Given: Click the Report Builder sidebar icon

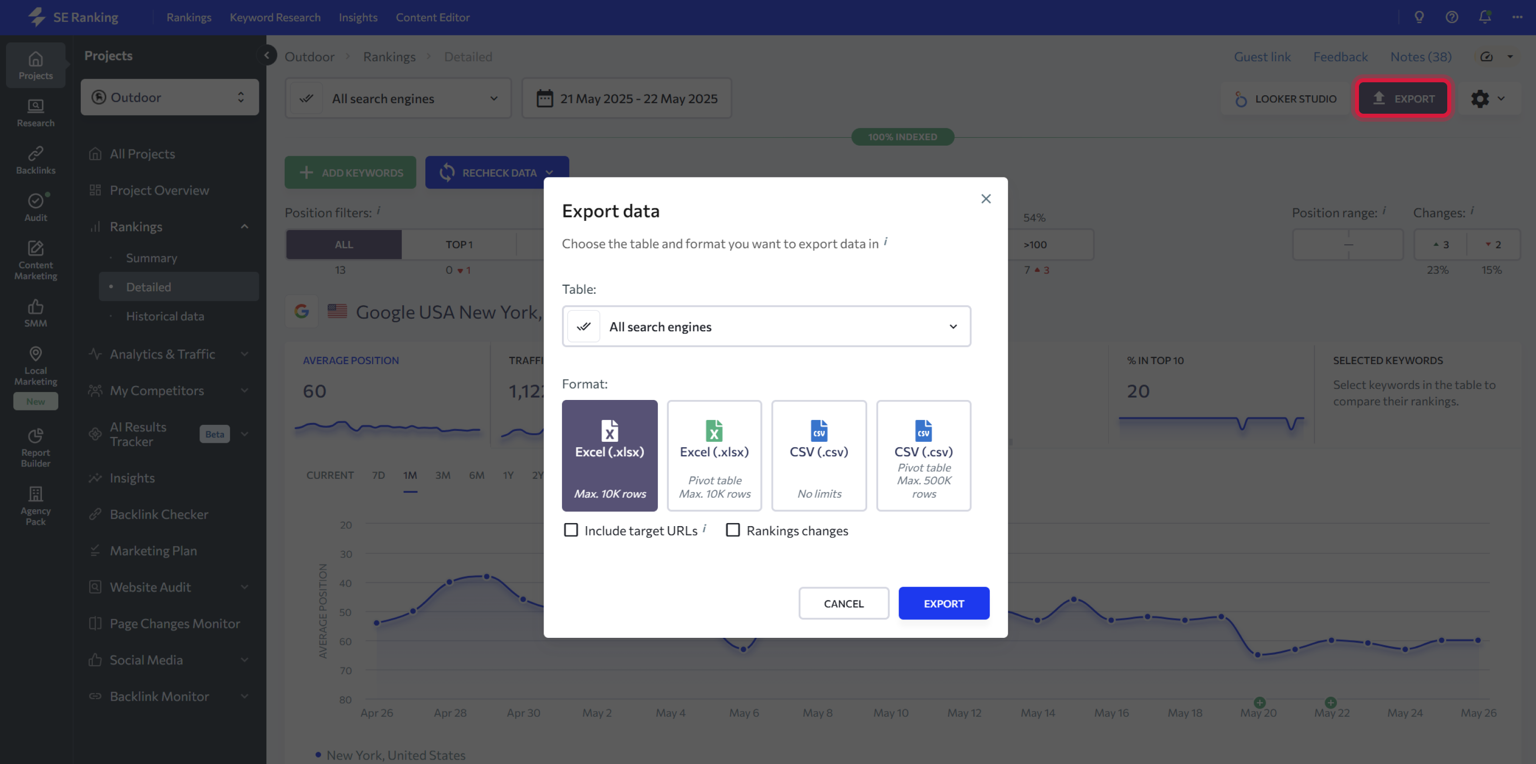Looking at the screenshot, I should 35,447.
